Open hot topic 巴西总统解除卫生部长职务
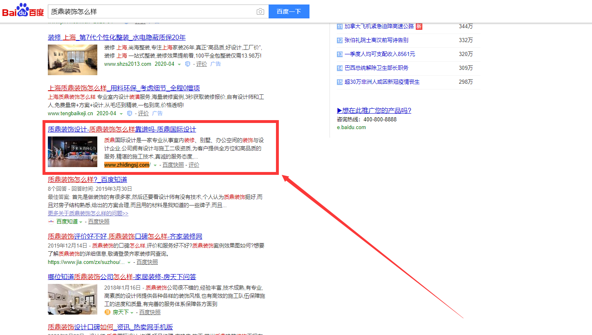592x335 pixels. coord(376,68)
